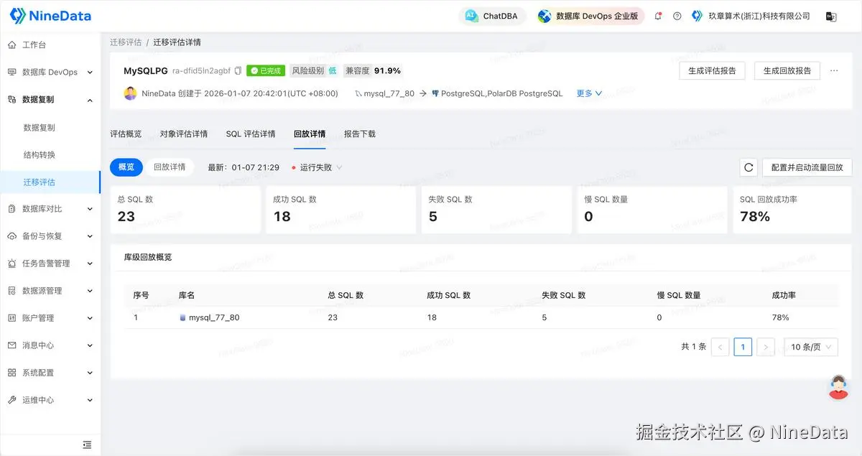
Task: Expand the 备份与恢复 sidebar menu
Action: 50,236
